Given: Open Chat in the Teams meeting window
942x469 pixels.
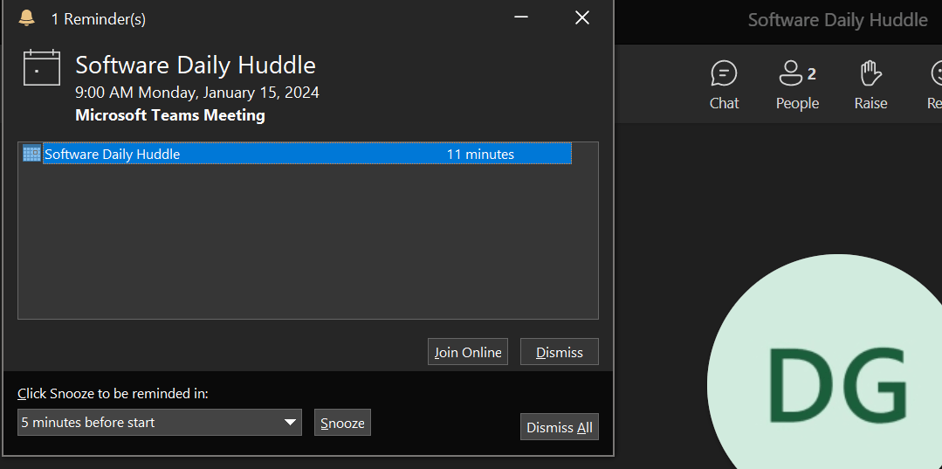Looking at the screenshot, I should tap(724, 86).
